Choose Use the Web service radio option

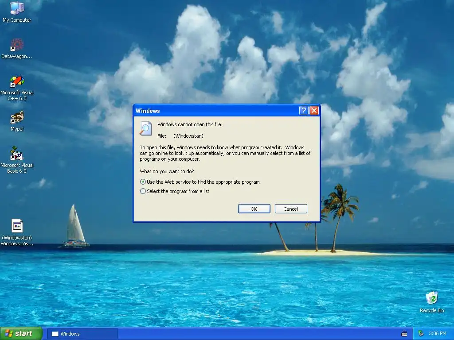[200, 182]
